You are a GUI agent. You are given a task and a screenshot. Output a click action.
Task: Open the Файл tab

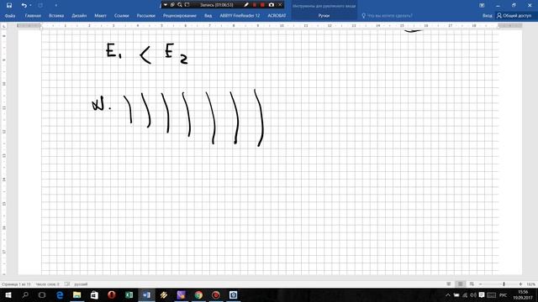10,16
